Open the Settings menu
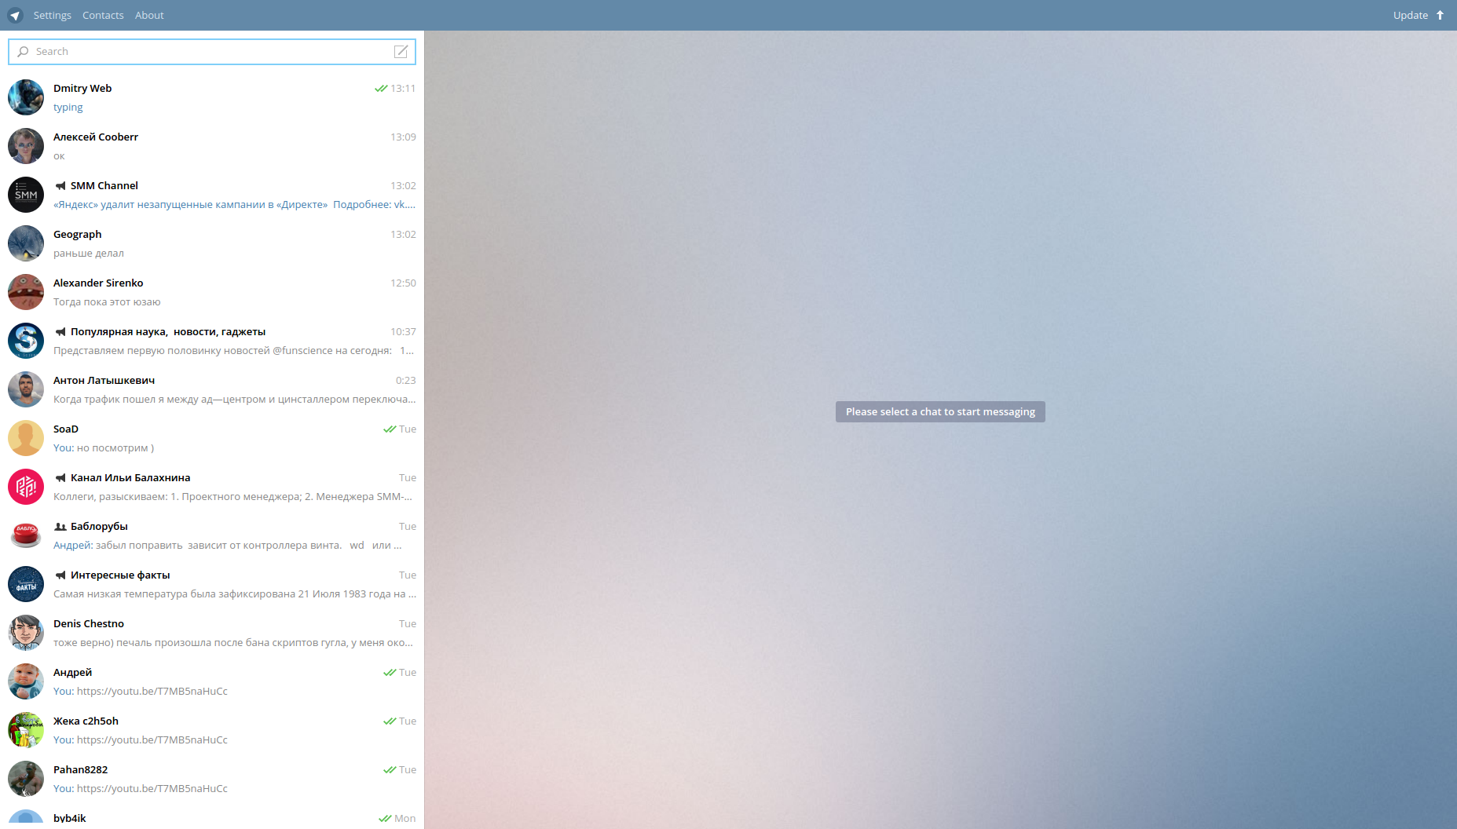 pyautogui.click(x=52, y=15)
